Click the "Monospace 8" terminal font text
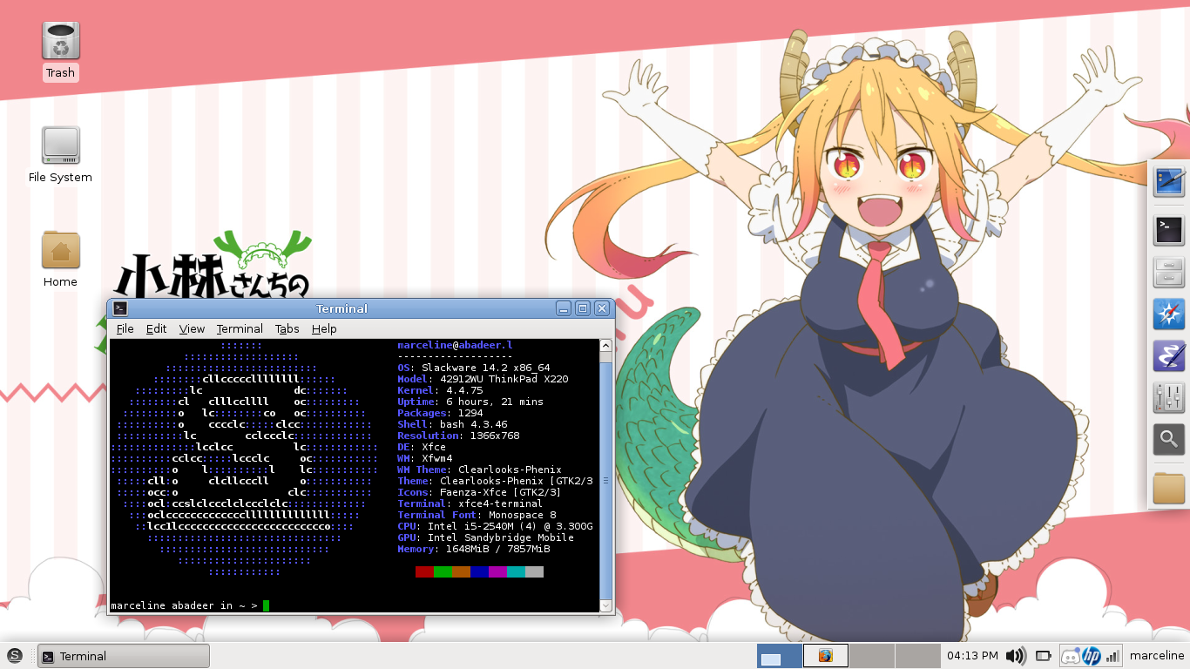 [523, 515]
